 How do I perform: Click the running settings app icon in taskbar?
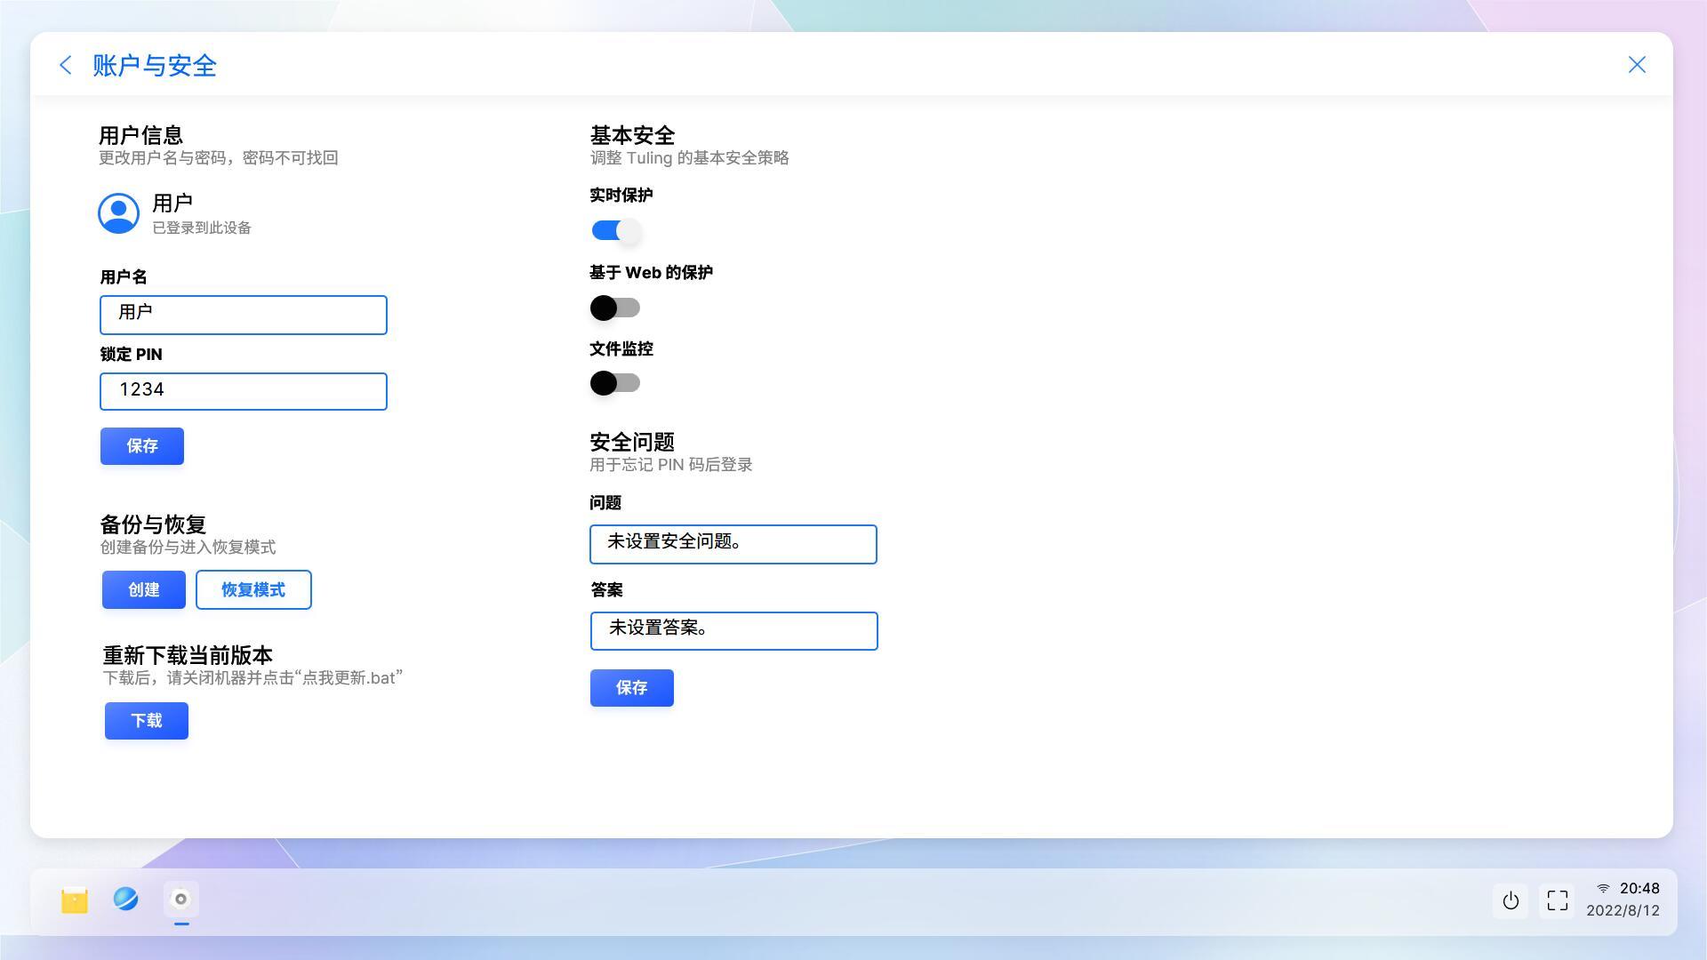(x=180, y=900)
